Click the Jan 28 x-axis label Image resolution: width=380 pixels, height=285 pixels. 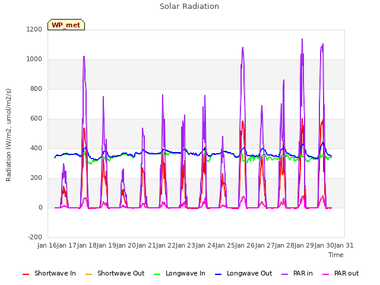pos(284,245)
